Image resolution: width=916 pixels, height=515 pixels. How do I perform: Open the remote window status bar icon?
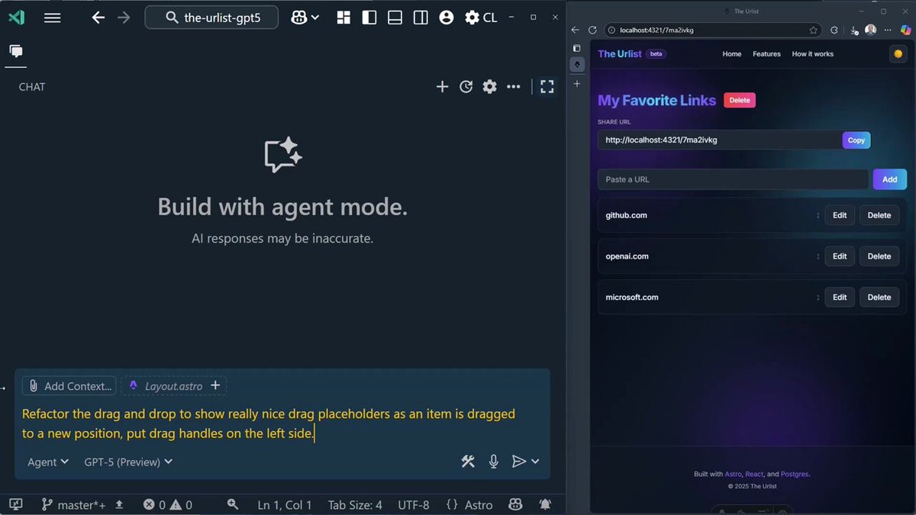(x=16, y=504)
